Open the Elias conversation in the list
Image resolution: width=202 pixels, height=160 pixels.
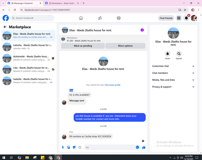coord(28,36)
